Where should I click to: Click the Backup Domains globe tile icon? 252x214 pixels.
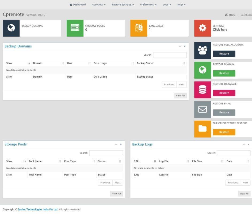coord(11,28)
